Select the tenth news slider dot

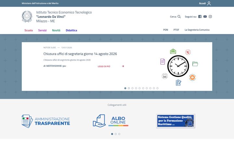coord(157,88)
